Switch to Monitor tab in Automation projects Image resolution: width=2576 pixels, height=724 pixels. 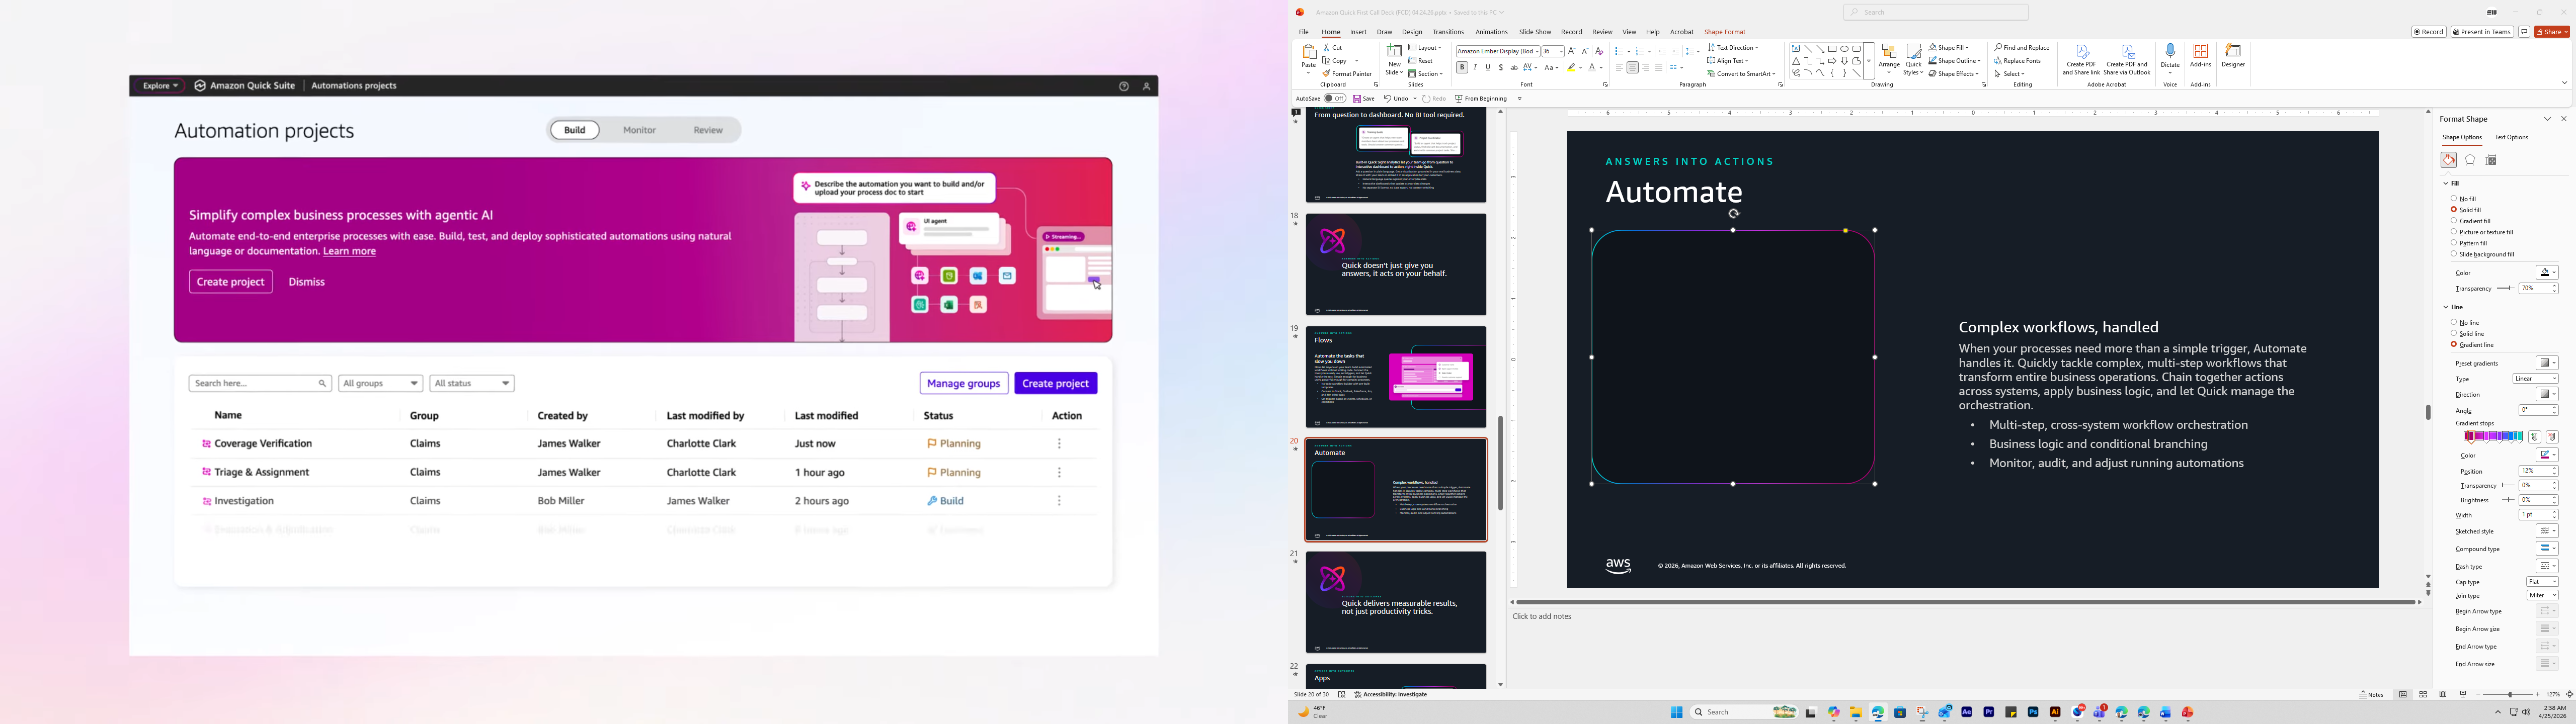click(x=640, y=131)
